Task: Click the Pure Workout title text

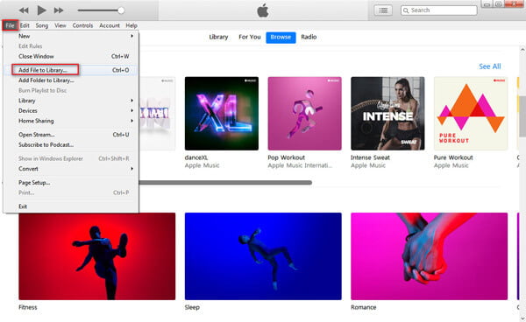Action: coord(453,157)
